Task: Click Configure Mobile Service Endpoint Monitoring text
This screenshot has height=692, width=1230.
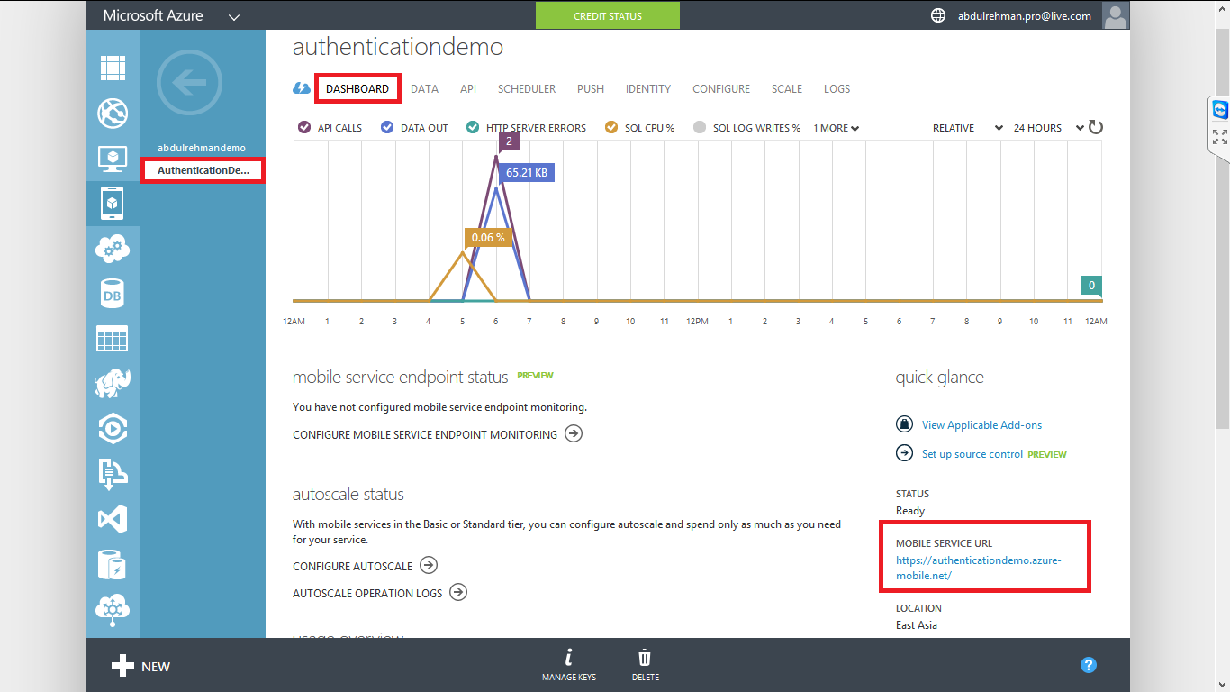Action: (x=425, y=434)
